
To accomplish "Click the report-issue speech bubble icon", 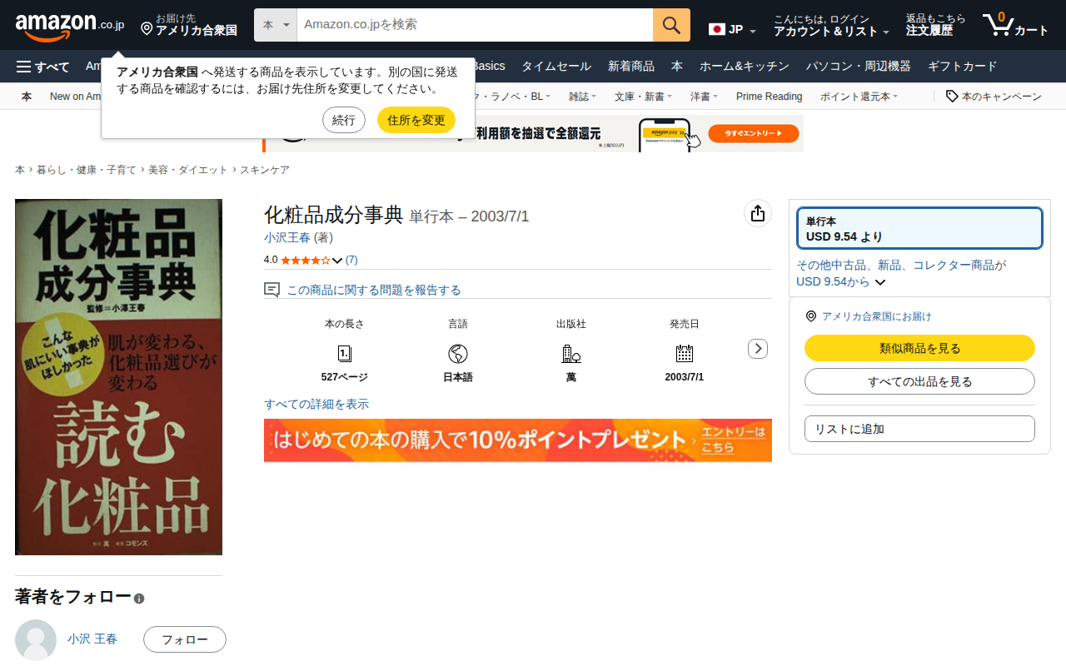I will tap(271, 290).
